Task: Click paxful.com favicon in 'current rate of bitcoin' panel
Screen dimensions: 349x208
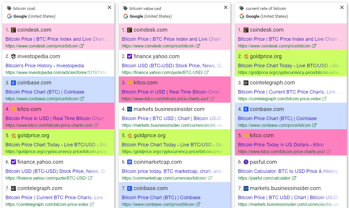Action: click(x=246, y=162)
